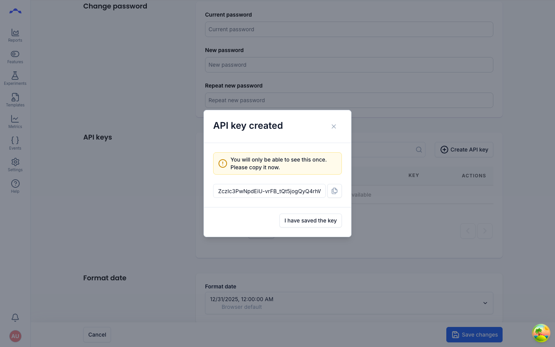Copy the API key to clipboard
The height and width of the screenshot is (347, 555).
pyautogui.click(x=335, y=191)
